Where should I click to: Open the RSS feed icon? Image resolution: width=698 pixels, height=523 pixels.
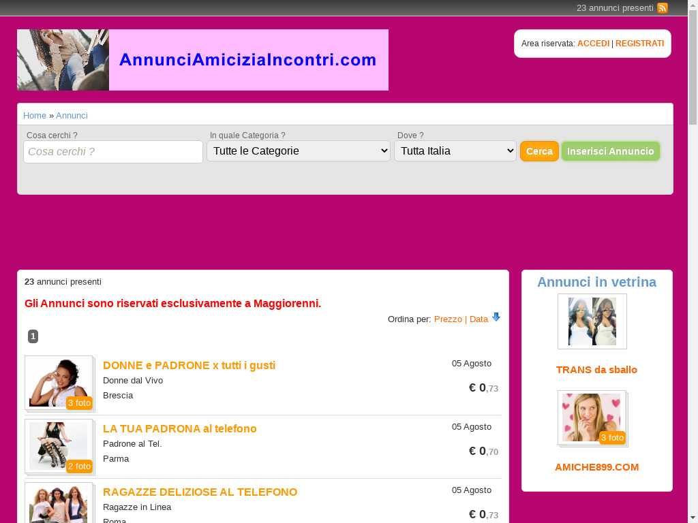[663, 8]
